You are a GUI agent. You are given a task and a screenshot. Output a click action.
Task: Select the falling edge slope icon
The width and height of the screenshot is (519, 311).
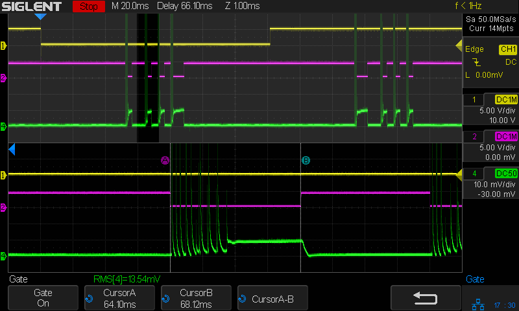477,62
